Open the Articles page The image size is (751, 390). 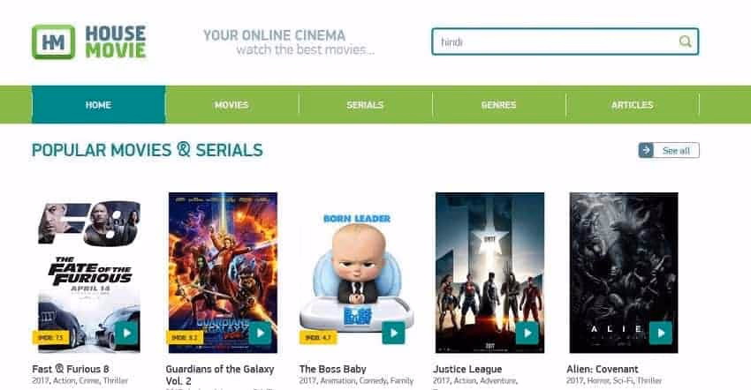coord(633,105)
